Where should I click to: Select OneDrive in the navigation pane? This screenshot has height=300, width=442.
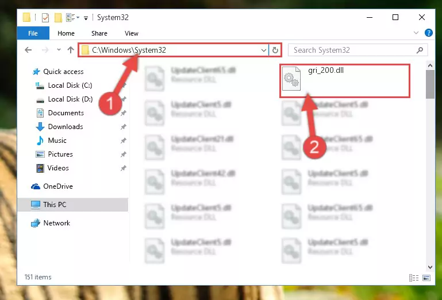tap(58, 186)
